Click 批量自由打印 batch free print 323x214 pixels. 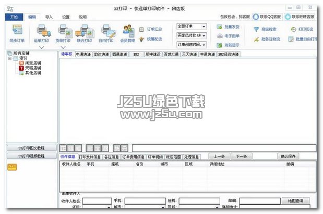[303, 39]
